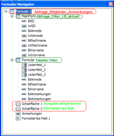Click the text box icon beside Anmerkungen
The height and width of the screenshot is (136, 114).
[x=18, y=114]
